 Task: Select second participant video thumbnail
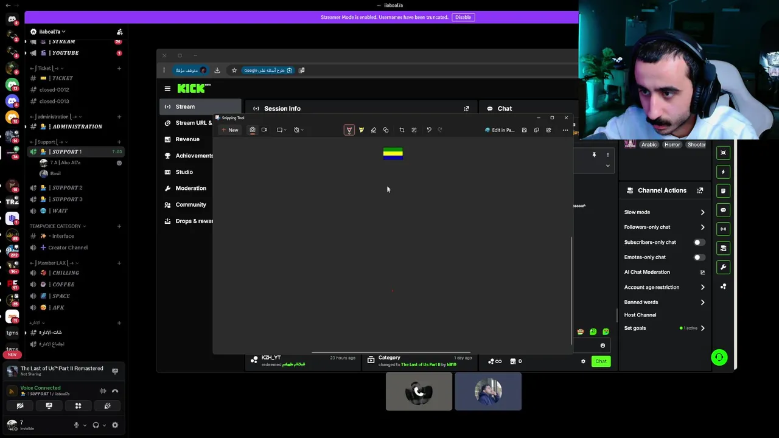488,392
